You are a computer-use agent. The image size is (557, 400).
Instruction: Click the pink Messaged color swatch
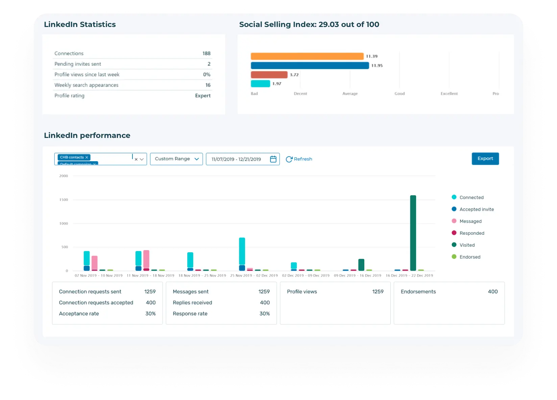tap(454, 221)
